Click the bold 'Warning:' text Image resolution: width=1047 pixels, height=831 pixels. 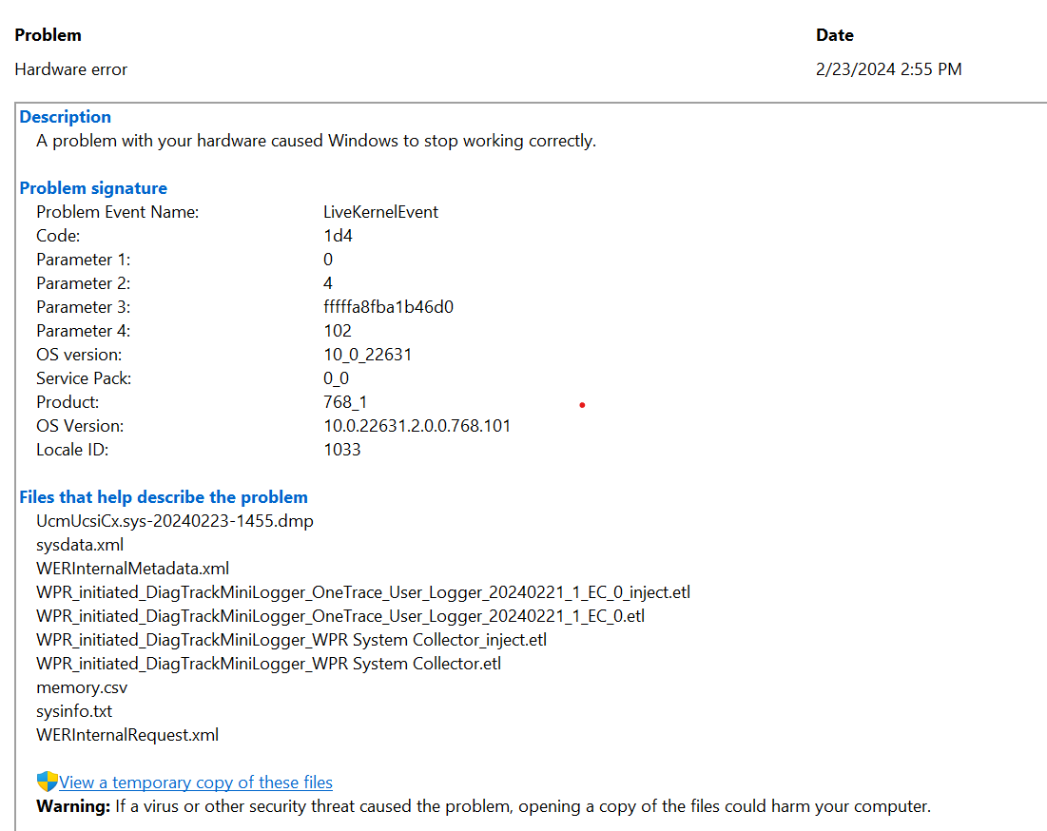coord(73,806)
